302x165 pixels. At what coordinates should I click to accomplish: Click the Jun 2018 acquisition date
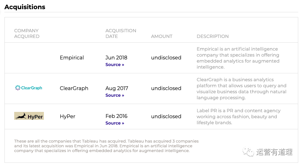(116, 58)
